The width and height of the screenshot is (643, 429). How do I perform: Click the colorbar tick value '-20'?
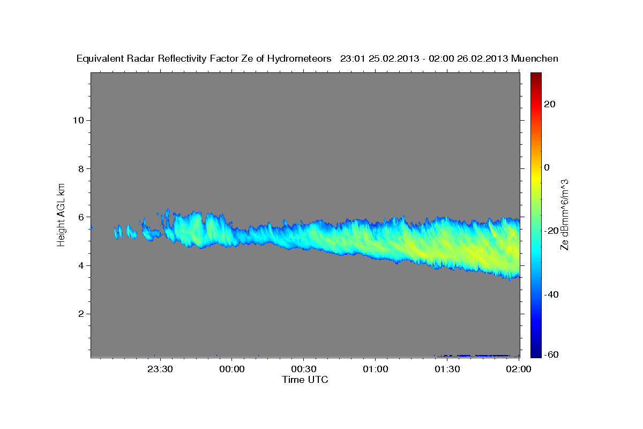(x=551, y=231)
